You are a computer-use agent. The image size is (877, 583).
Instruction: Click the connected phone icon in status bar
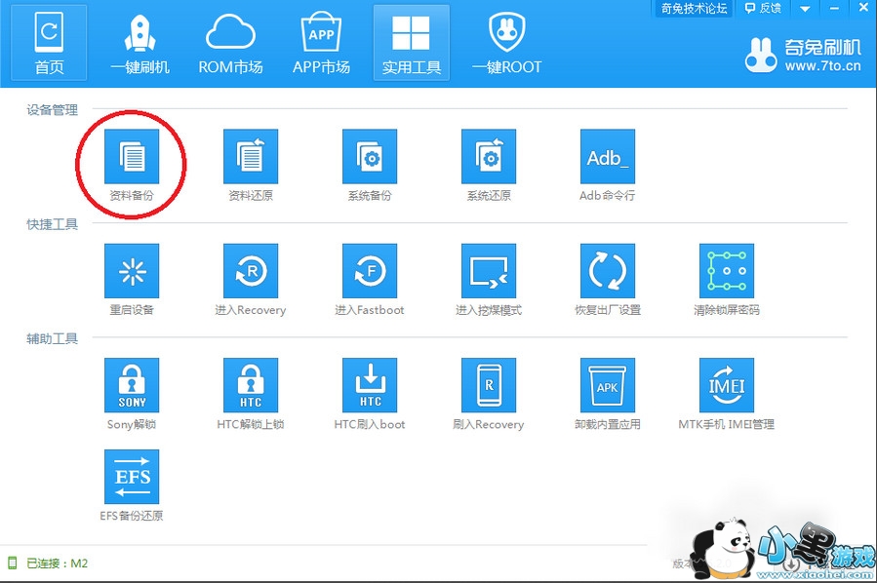point(12,563)
